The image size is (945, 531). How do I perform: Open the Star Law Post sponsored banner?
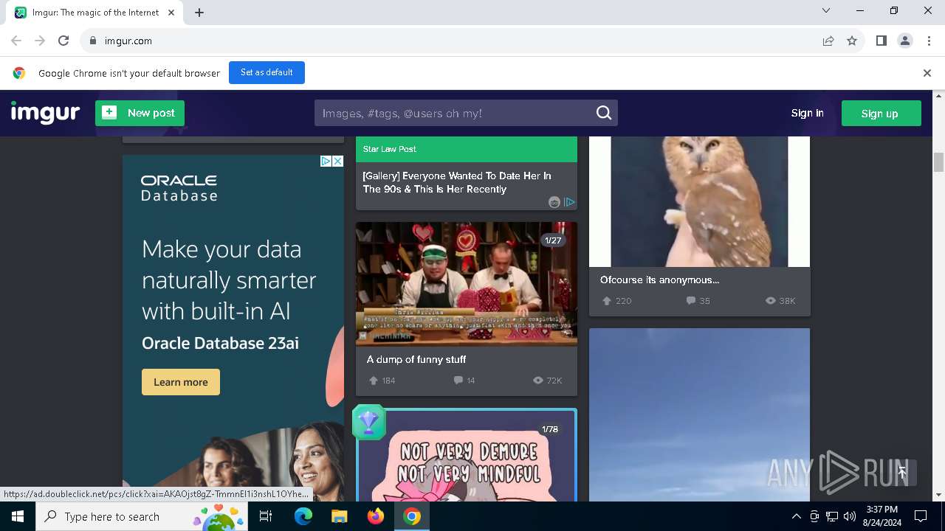click(467, 149)
